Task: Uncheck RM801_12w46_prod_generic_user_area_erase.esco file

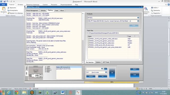Action: 89,47
